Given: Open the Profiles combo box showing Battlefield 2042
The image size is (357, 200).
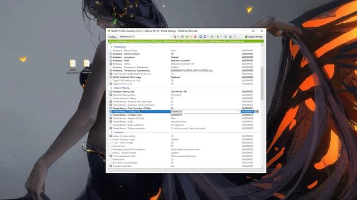Looking at the screenshot, I should click(x=146, y=37).
